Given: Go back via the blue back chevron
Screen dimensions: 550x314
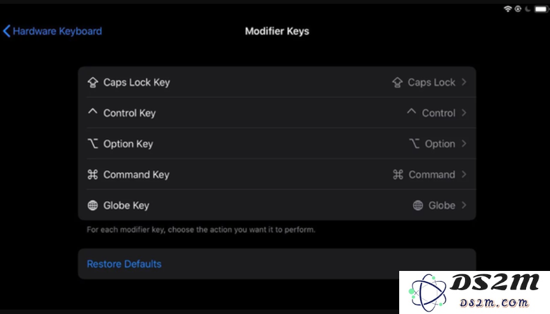Looking at the screenshot, I should tap(7, 31).
